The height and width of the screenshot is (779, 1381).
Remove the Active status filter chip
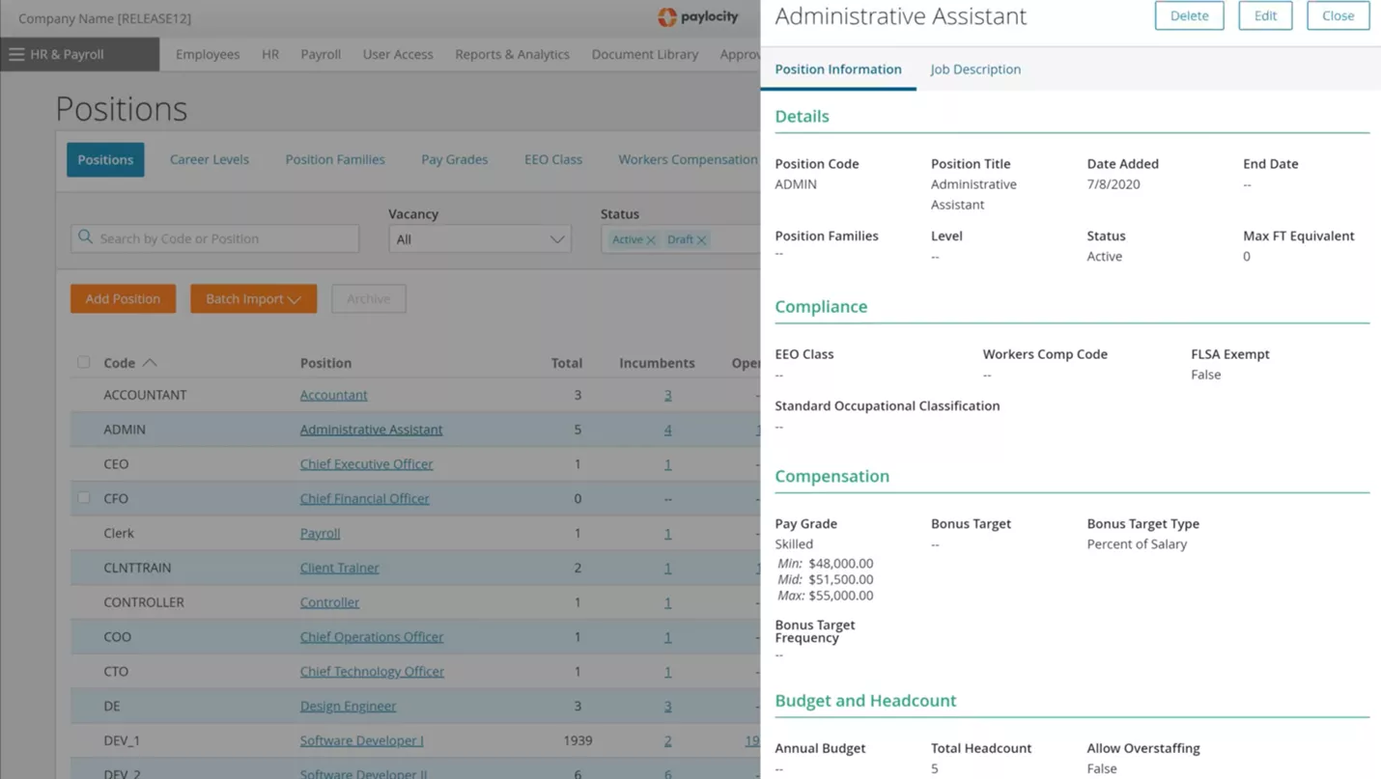coord(651,240)
